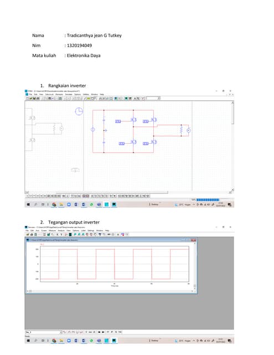Open Search from lower taskbar

point(35,341)
